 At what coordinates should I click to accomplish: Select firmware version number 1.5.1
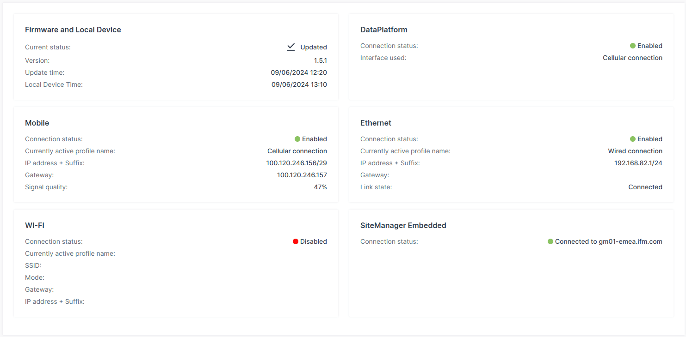pyautogui.click(x=320, y=60)
